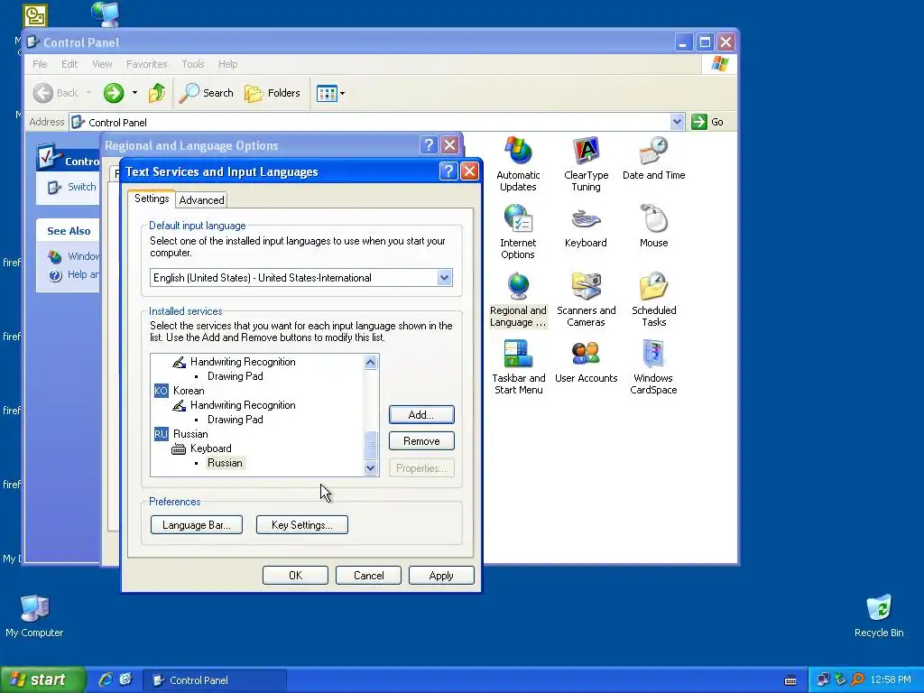924x693 pixels.
Task: Select Regional and Language Options icon
Action: coord(518,300)
